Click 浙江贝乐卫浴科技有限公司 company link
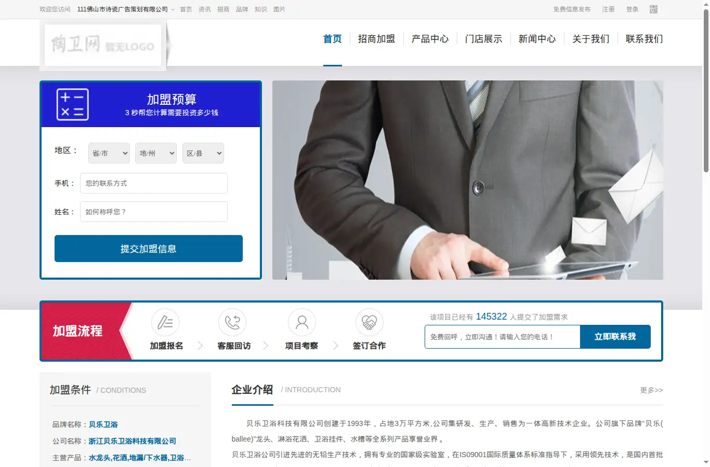Viewport: 710px width, 467px height. 133,441
